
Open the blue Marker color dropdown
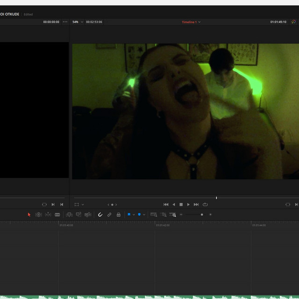coord(144,215)
